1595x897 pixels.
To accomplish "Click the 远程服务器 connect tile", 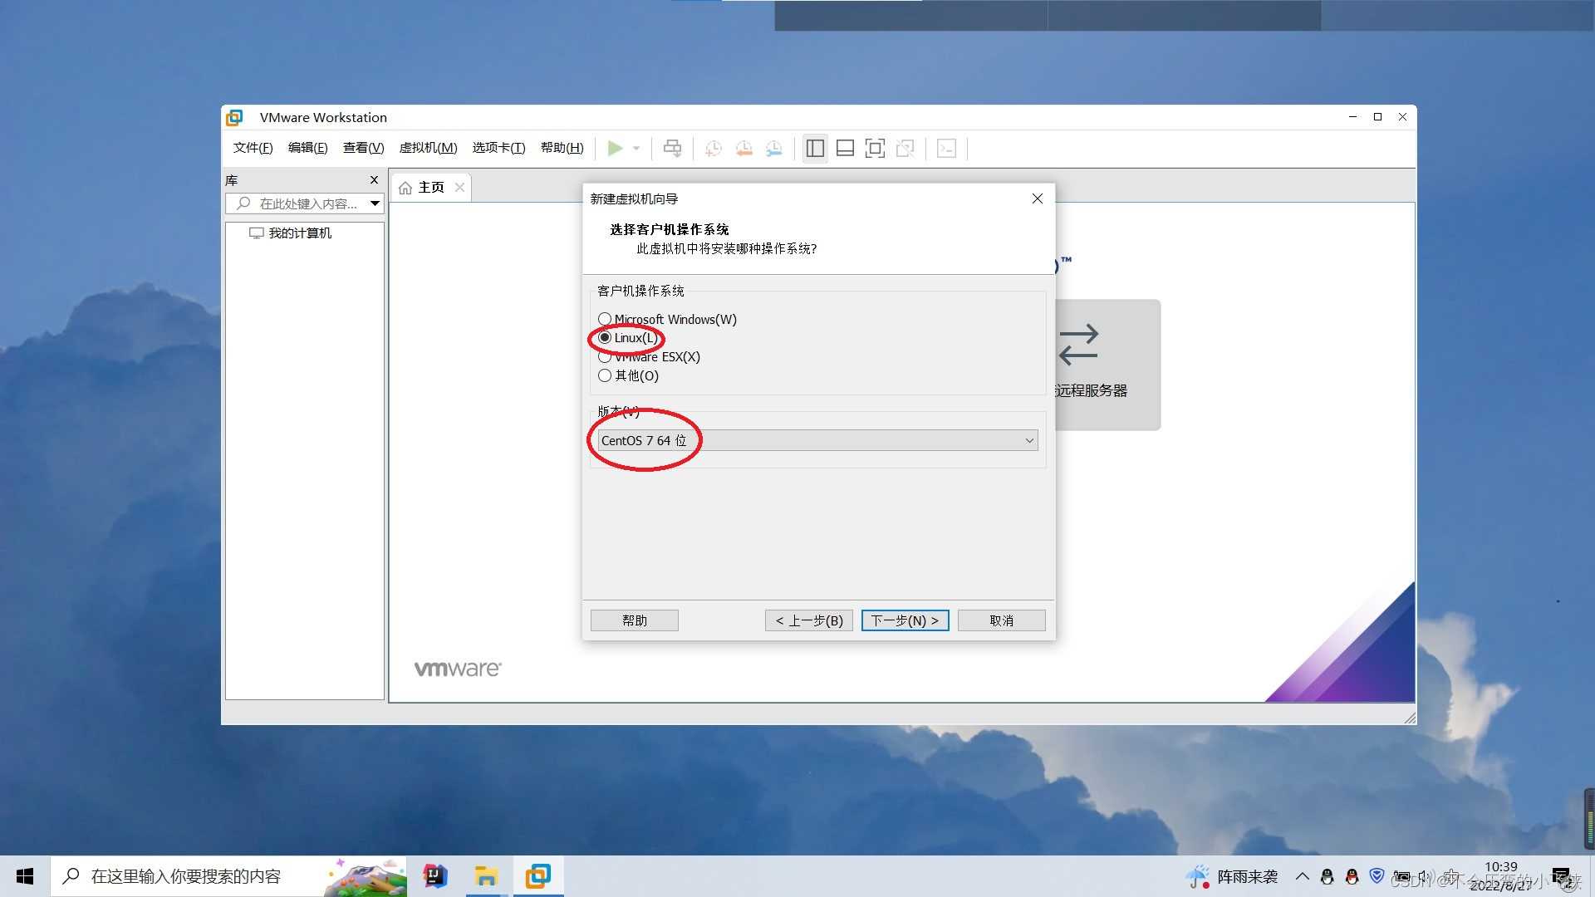I will coord(1107,365).
